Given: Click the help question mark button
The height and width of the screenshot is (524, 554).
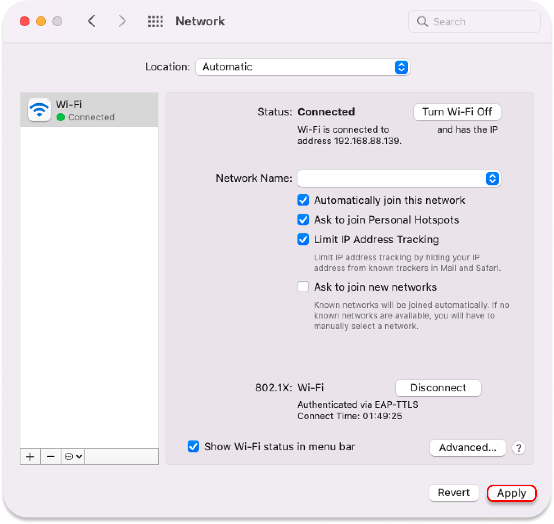Looking at the screenshot, I should (518, 448).
